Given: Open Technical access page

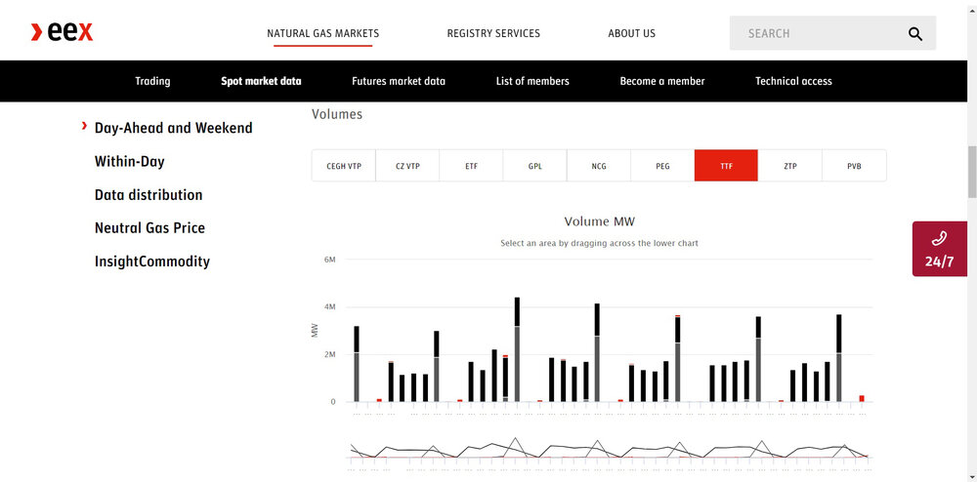Looking at the screenshot, I should [x=793, y=81].
